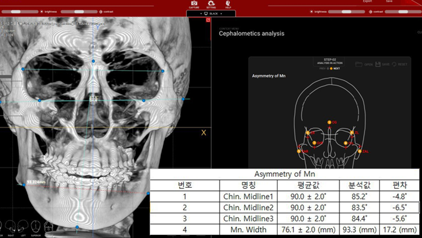Select the Right skull view icon
Image resolution: width=422 pixels, height=238 pixels.
click(12, 226)
